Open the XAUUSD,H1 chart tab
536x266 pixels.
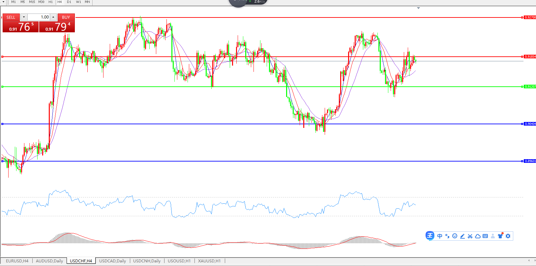point(209,261)
